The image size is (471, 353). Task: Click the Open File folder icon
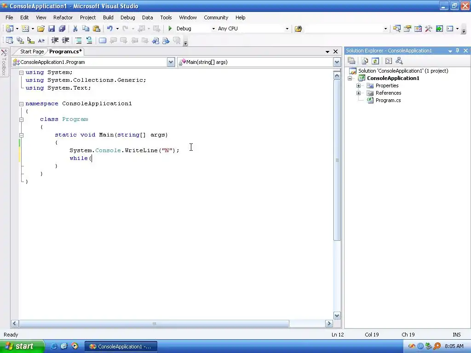click(x=41, y=28)
